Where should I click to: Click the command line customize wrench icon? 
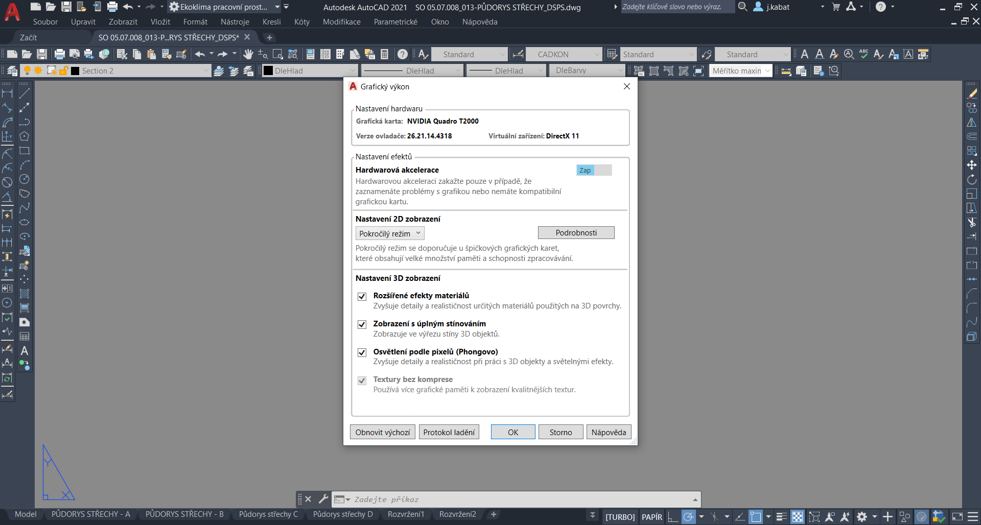323,499
